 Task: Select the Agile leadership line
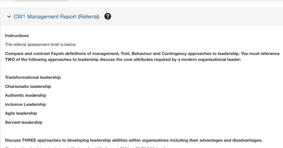(21, 113)
